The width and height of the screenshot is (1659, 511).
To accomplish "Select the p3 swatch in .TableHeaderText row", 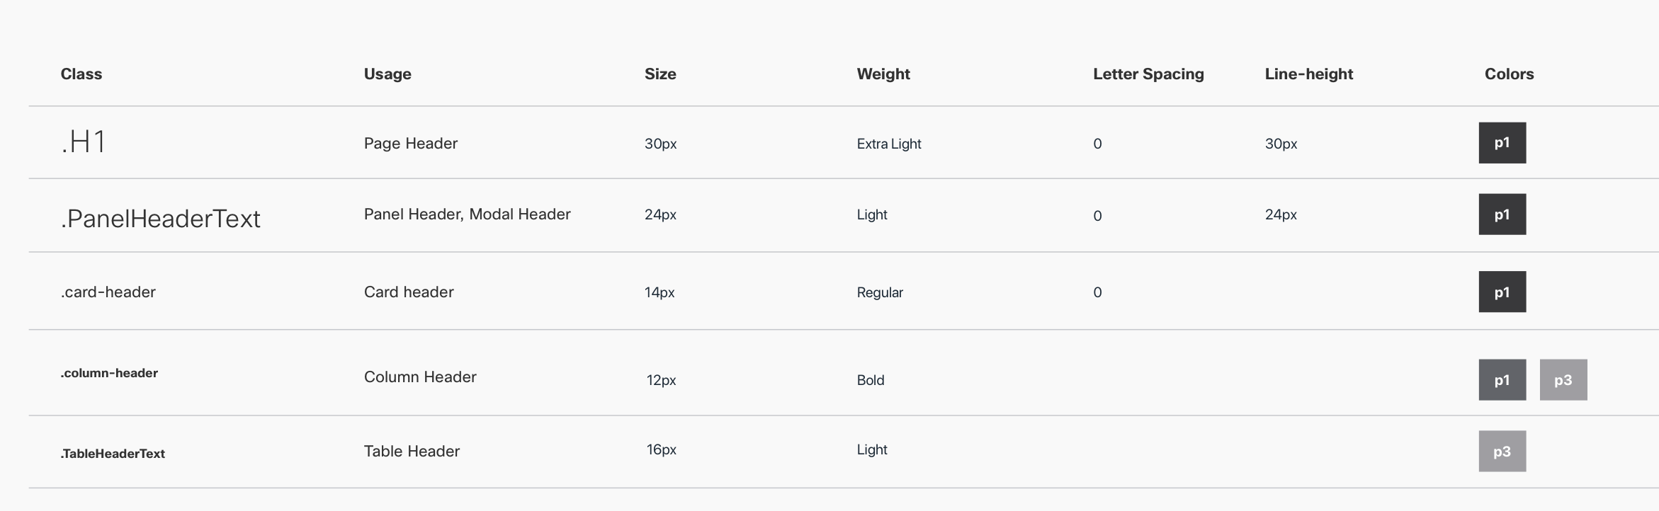I will [x=1502, y=452].
